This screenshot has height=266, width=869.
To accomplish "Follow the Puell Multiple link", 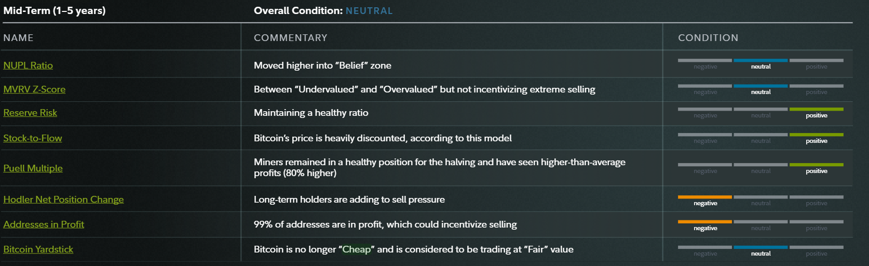I will pos(33,168).
